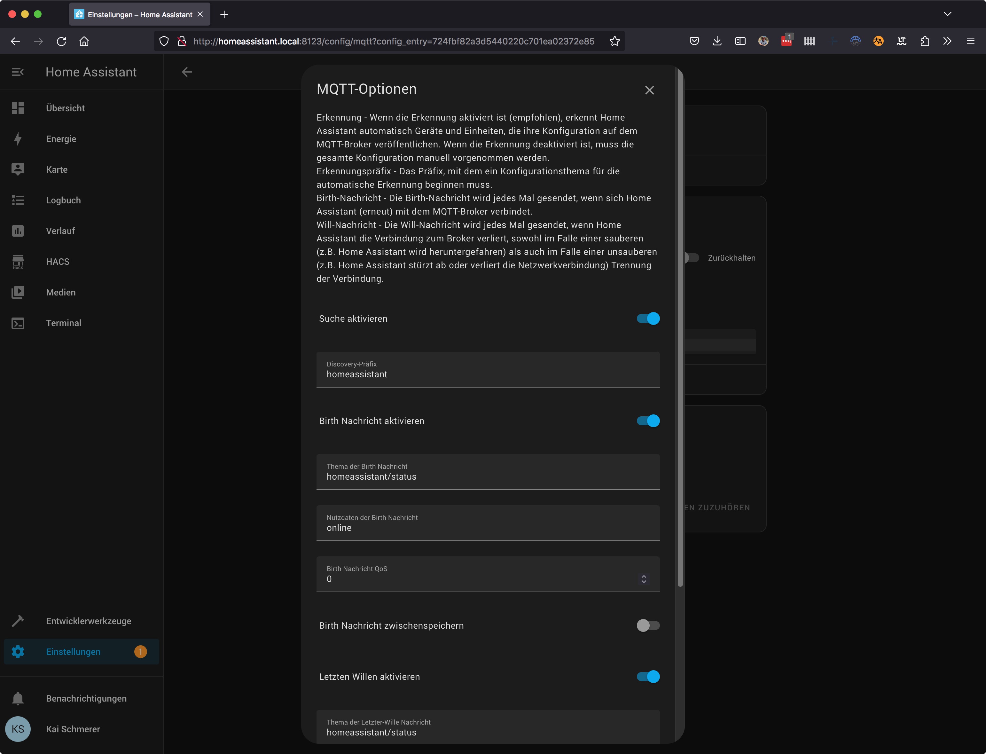Close the MQTT-Optionen dialog
986x754 pixels.
[x=649, y=90]
